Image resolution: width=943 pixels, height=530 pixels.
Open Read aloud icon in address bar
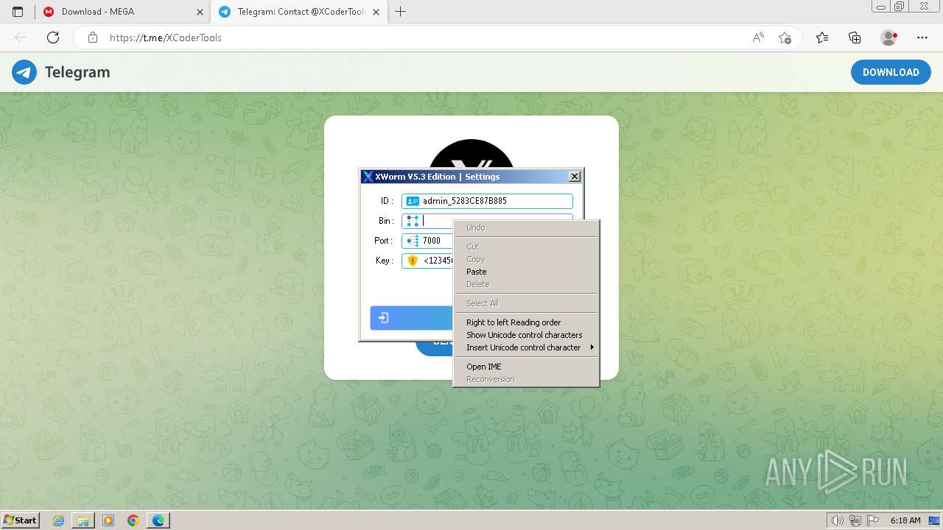(758, 38)
